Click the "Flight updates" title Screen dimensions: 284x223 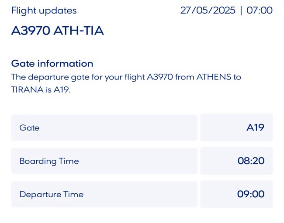(x=44, y=11)
